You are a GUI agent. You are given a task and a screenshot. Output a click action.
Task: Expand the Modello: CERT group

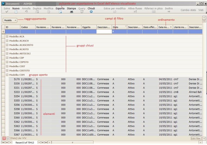tap(7, 66)
